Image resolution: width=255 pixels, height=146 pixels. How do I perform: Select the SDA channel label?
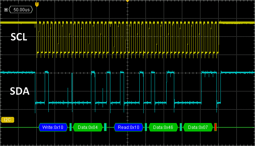click(x=20, y=91)
